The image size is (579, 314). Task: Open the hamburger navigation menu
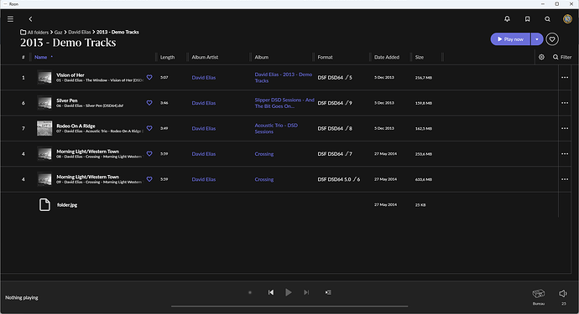[10, 18]
